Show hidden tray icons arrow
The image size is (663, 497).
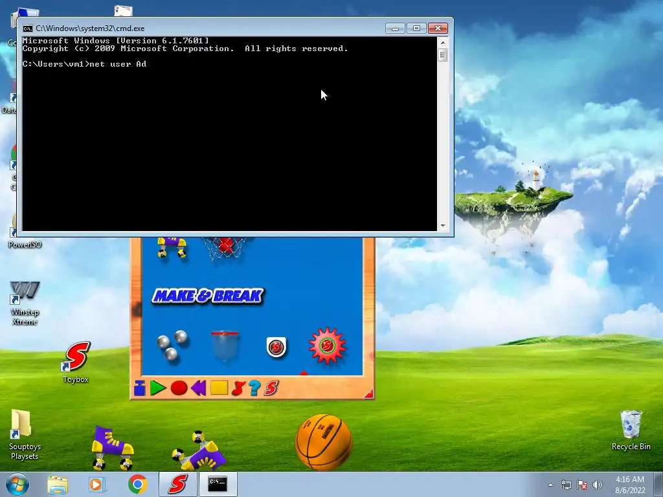(550, 485)
